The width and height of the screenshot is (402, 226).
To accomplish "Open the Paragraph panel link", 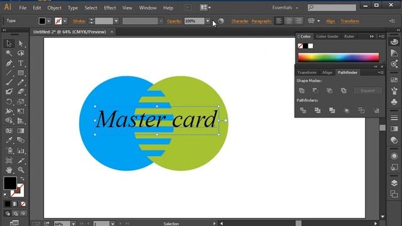I will [261, 21].
